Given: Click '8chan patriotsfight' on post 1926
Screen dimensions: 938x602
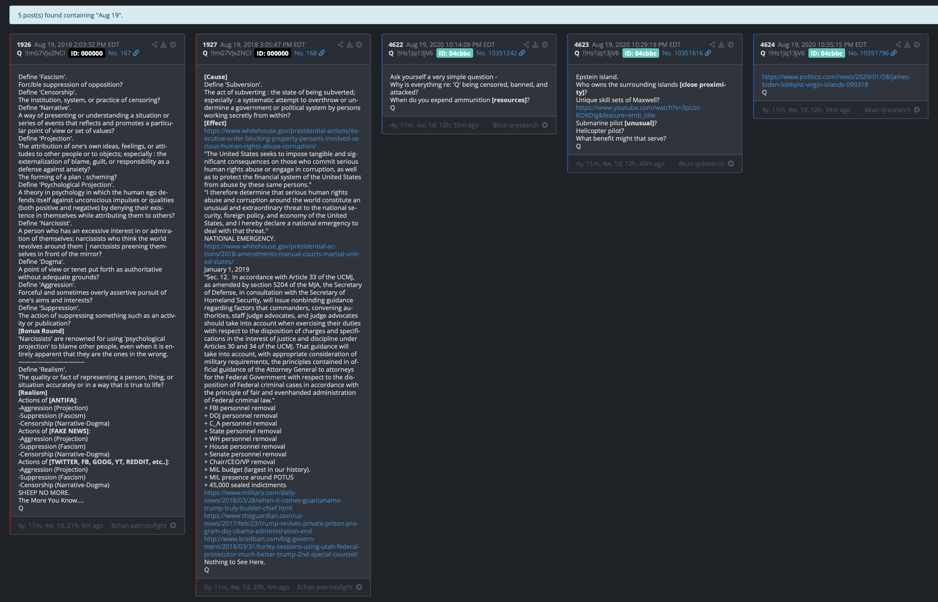Looking at the screenshot, I should (x=139, y=525).
